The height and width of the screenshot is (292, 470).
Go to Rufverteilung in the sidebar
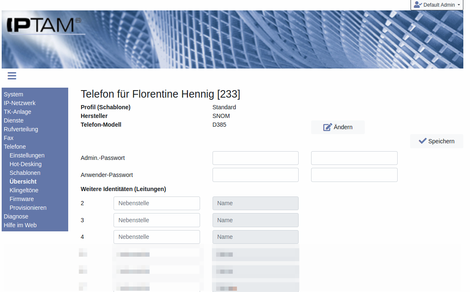[21, 129]
